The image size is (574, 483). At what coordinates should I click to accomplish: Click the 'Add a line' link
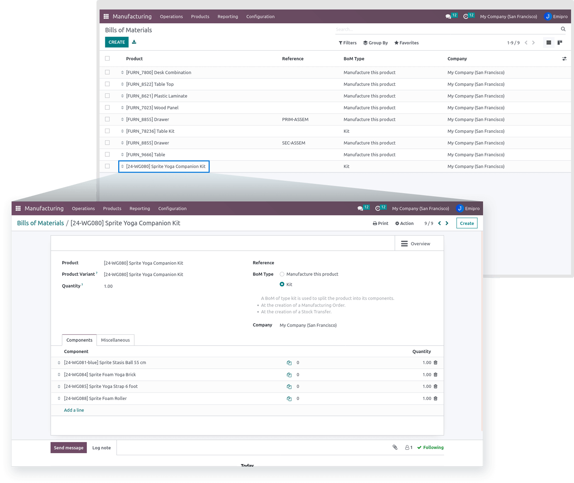[74, 410]
